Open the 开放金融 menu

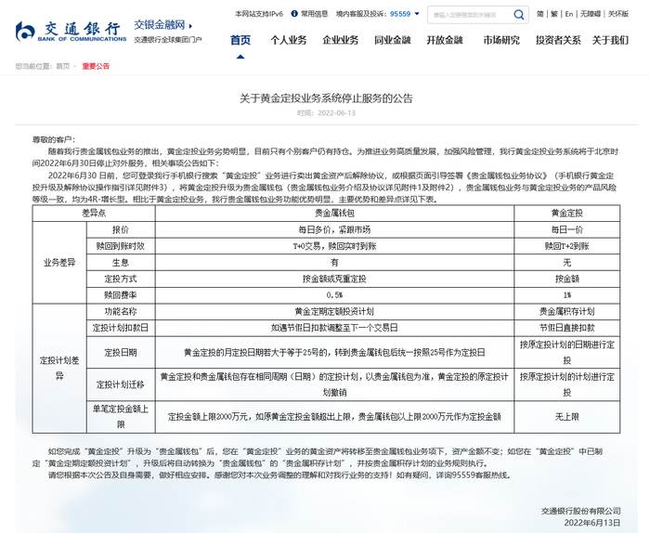pos(445,40)
